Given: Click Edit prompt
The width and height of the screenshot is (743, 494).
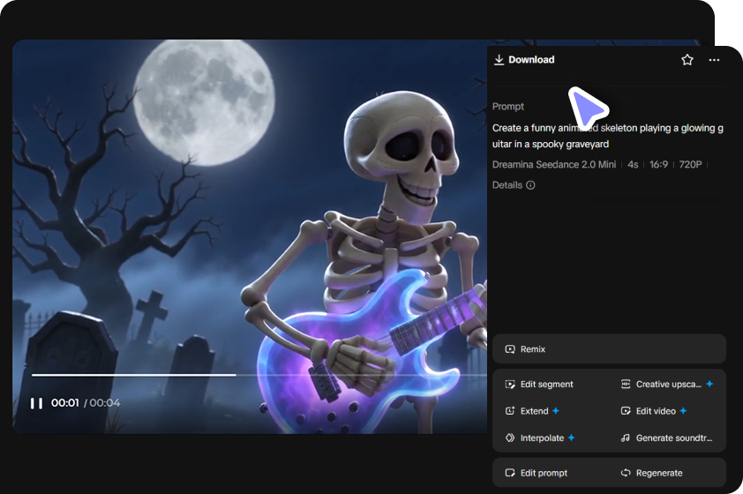Looking at the screenshot, I should (537, 473).
